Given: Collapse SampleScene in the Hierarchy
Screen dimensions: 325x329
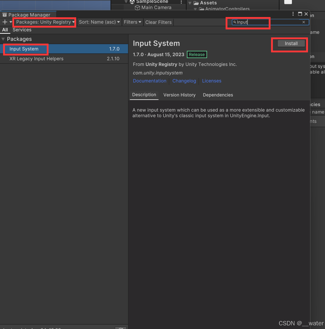Looking at the screenshot, I should 126,2.
